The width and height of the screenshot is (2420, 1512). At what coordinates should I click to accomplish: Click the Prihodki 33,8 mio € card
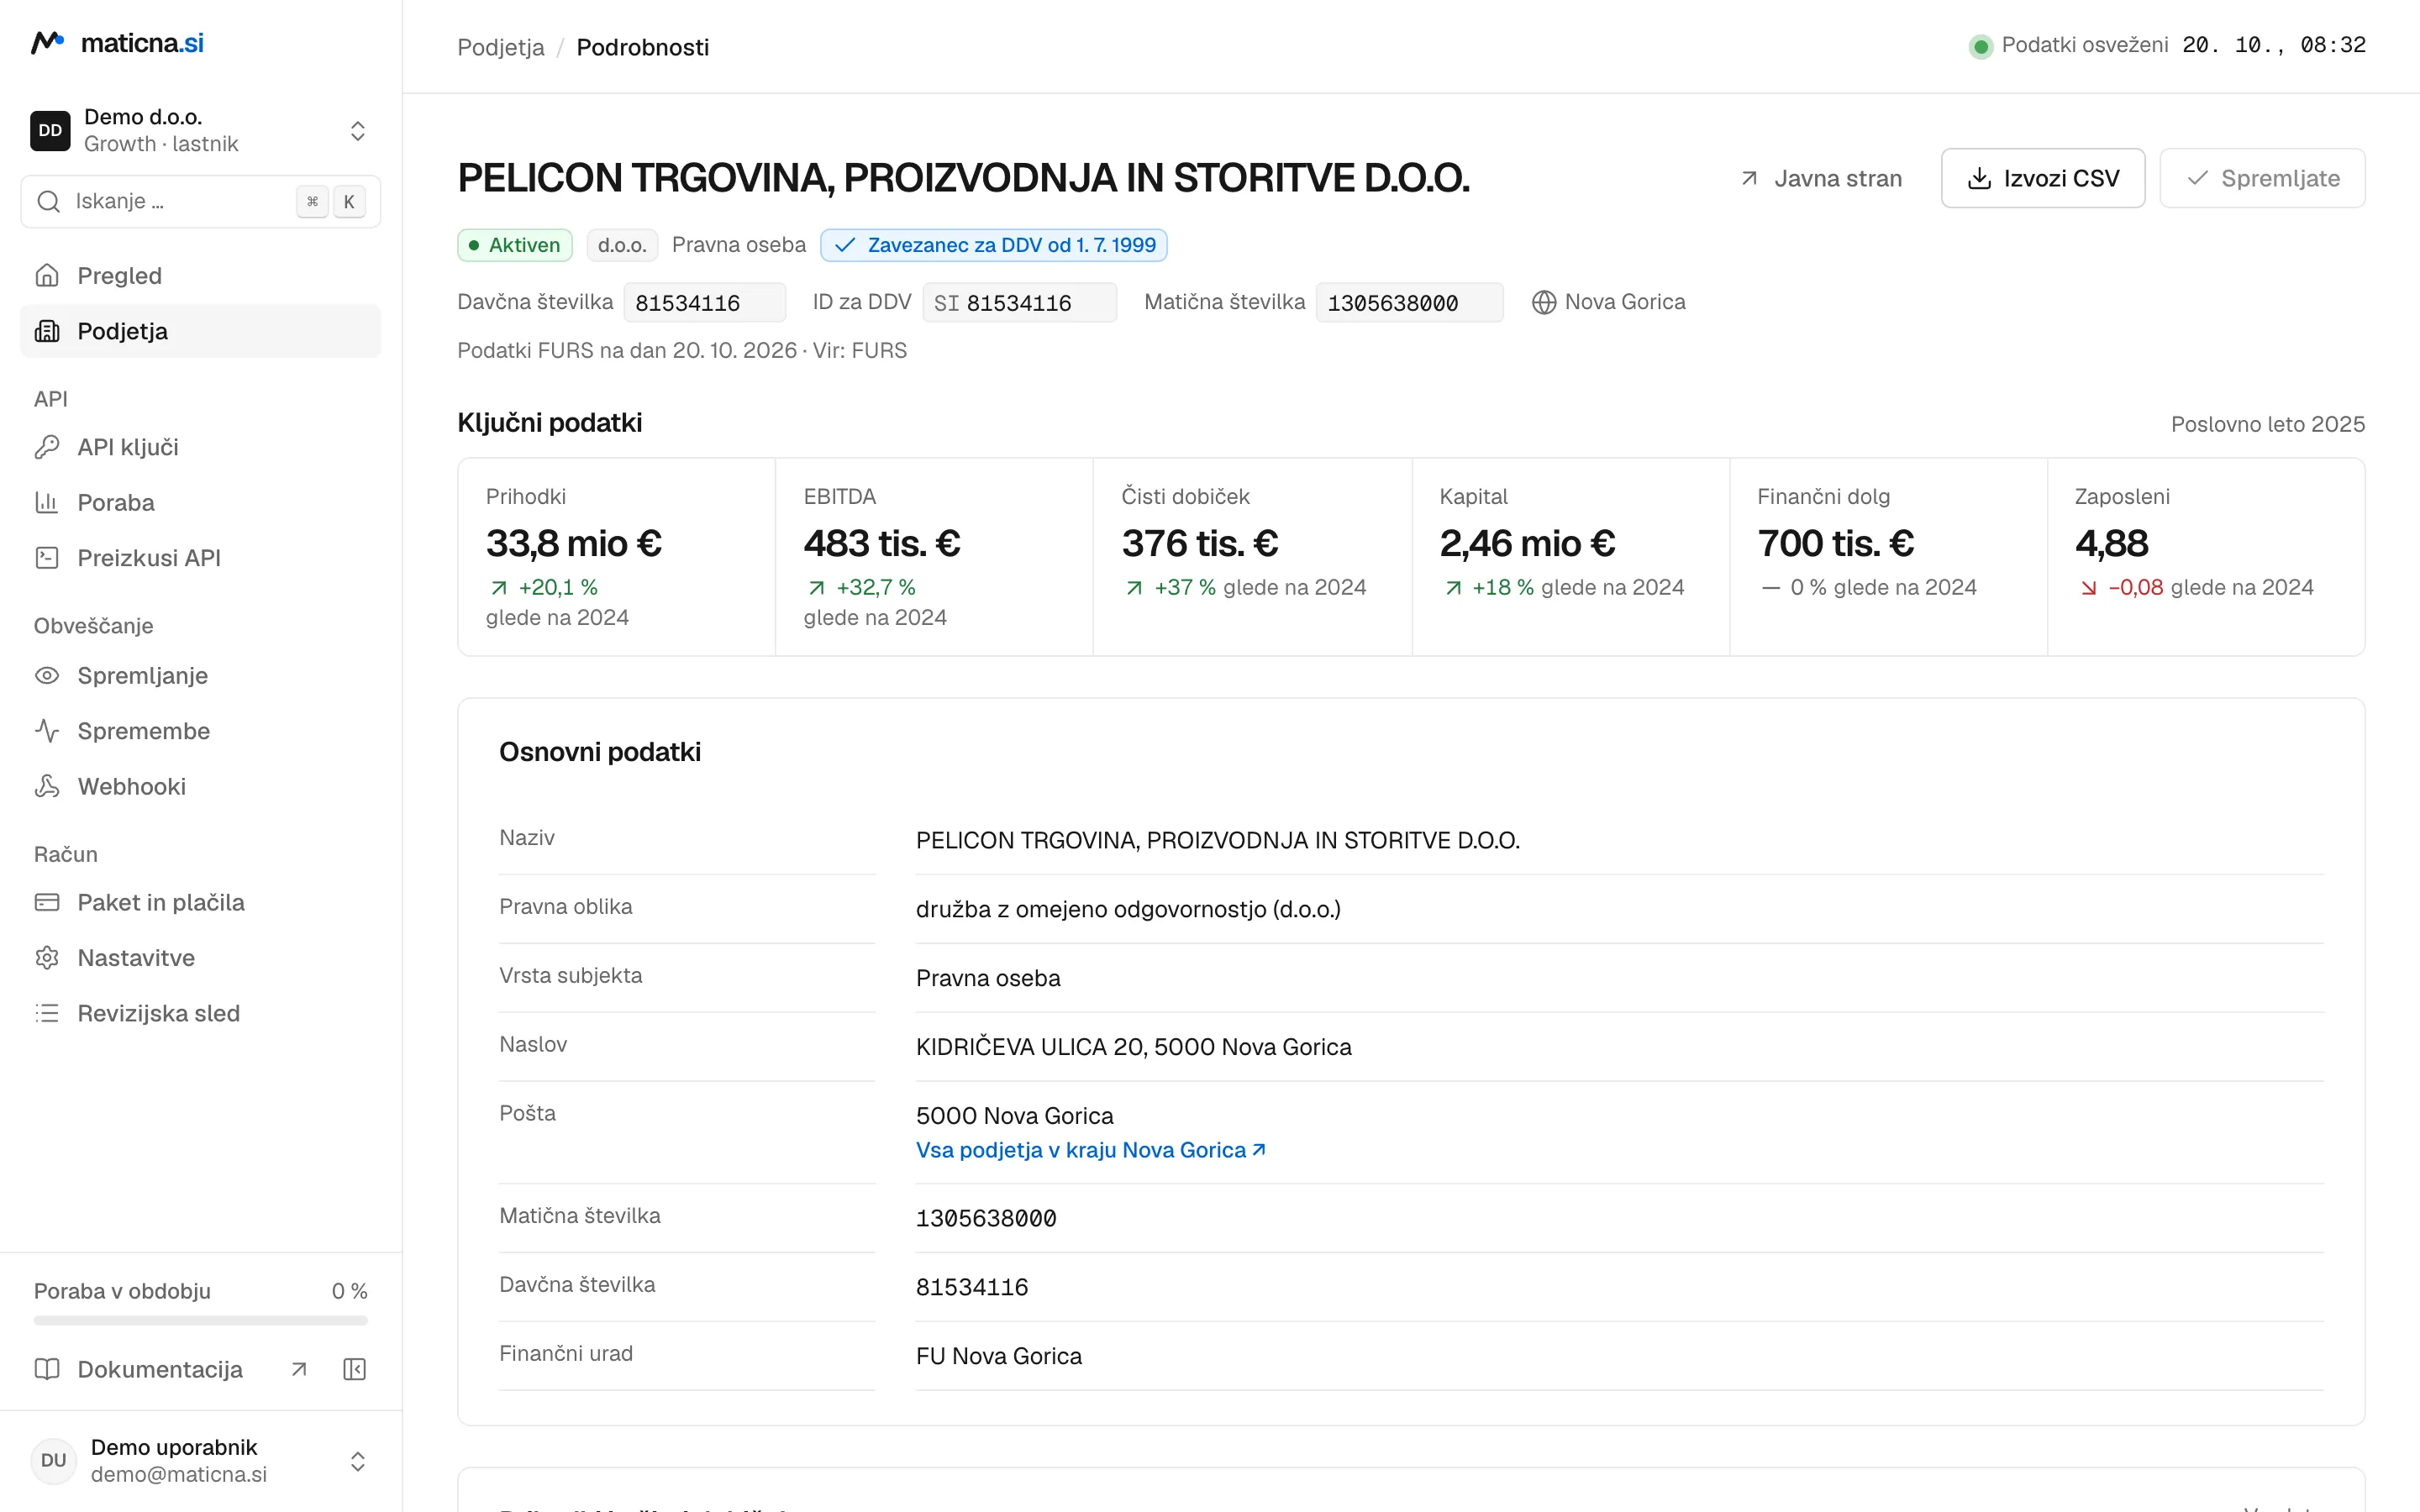[616, 557]
